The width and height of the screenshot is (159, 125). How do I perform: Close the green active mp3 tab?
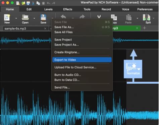click(137, 28)
